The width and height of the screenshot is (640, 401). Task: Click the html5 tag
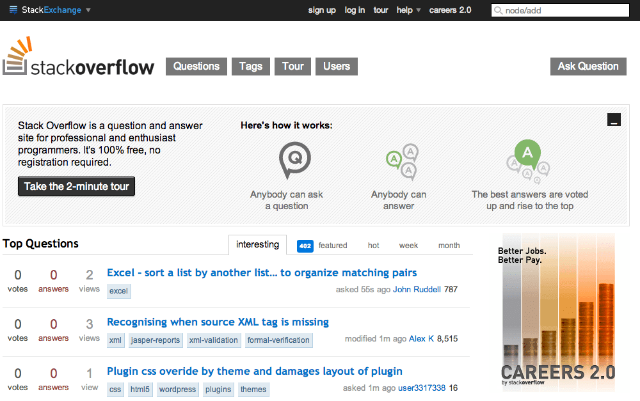coord(140,389)
